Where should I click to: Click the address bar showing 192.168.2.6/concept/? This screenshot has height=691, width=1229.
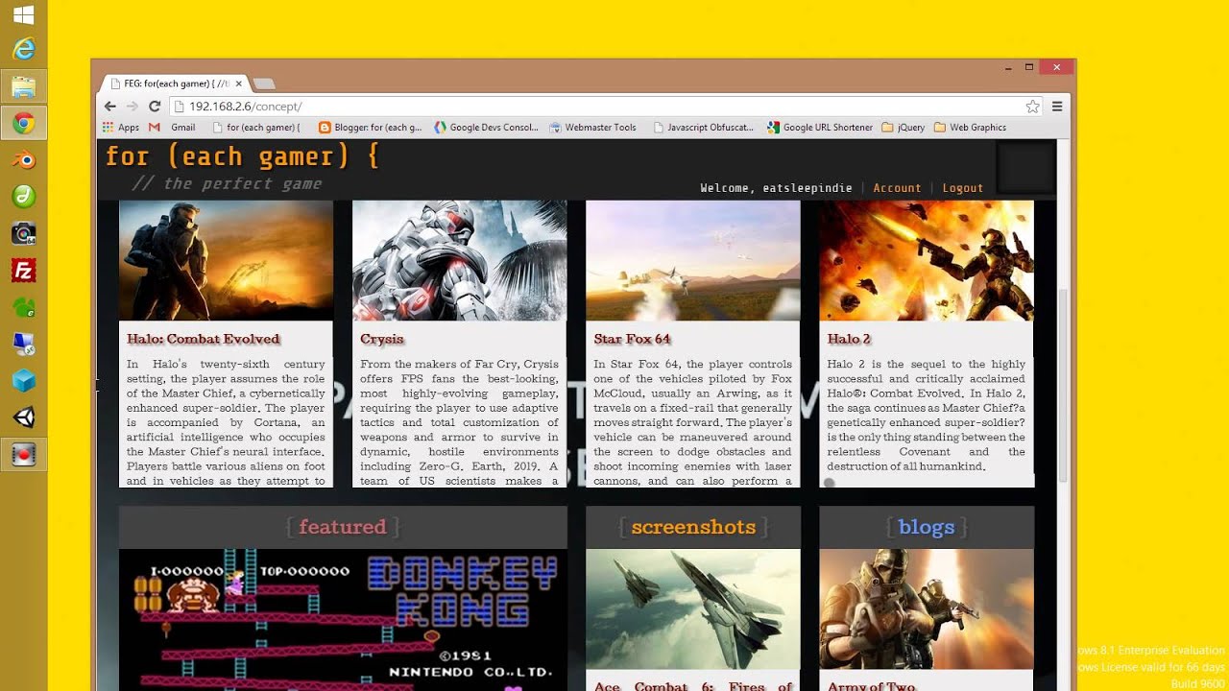[595, 107]
